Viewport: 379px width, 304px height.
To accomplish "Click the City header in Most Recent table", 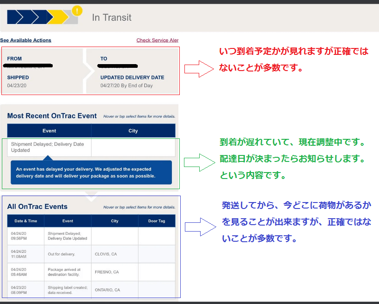I will [x=133, y=131].
